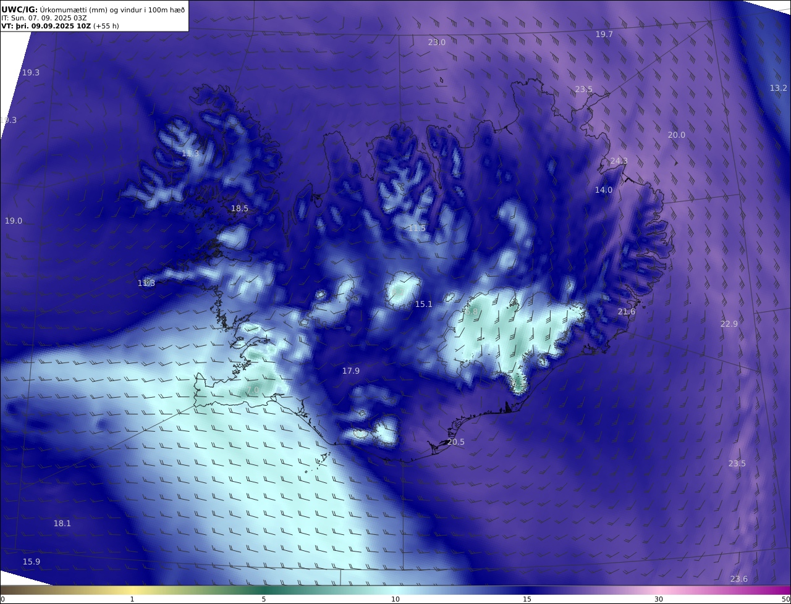Click the colorbar tick label 5
Screen dimensions: 791x604
264,599
